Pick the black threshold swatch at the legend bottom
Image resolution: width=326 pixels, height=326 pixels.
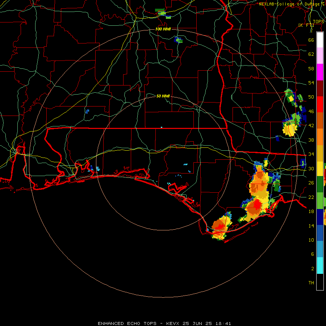320,282
